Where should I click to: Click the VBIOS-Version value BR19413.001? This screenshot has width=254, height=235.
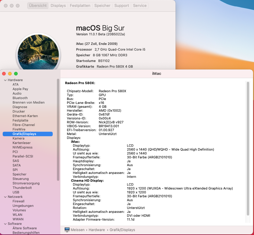[x=109, y=126]
